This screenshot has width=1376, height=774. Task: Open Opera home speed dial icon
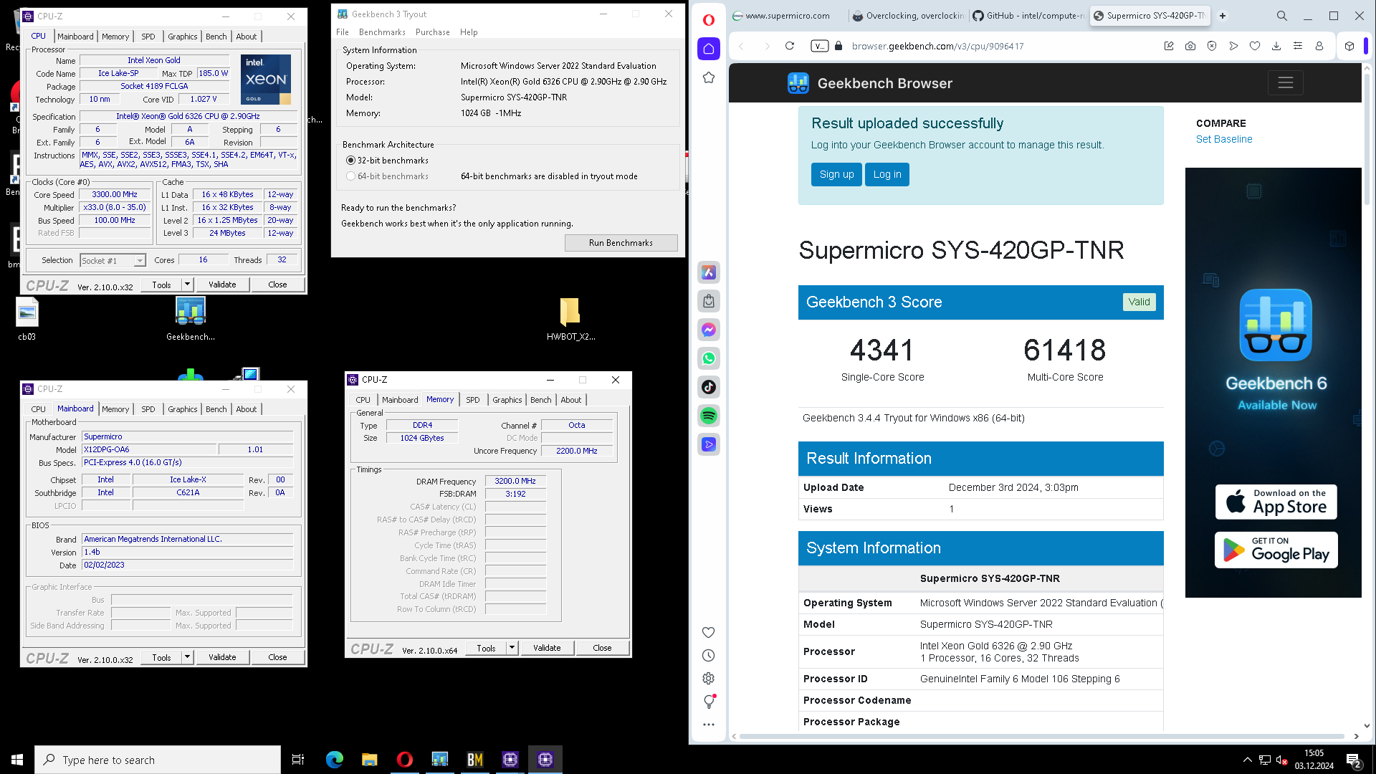708,49
